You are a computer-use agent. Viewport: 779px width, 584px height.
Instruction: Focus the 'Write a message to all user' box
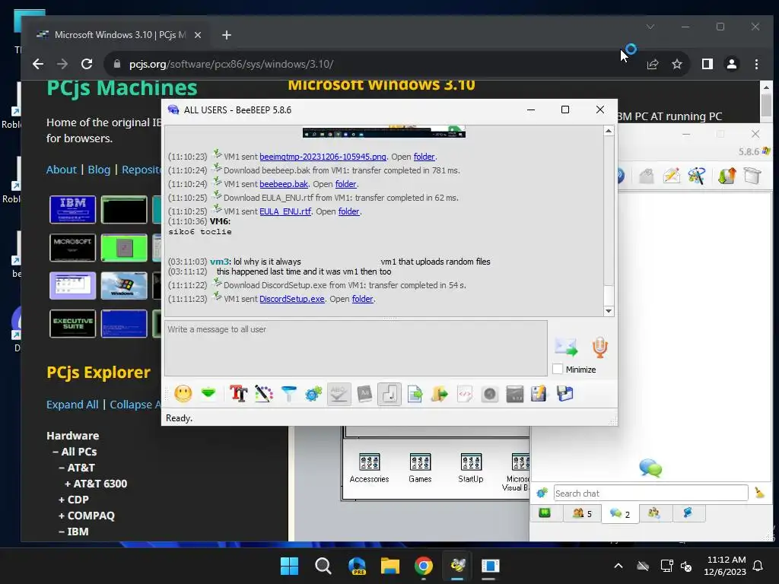click(x=356, y=348)
